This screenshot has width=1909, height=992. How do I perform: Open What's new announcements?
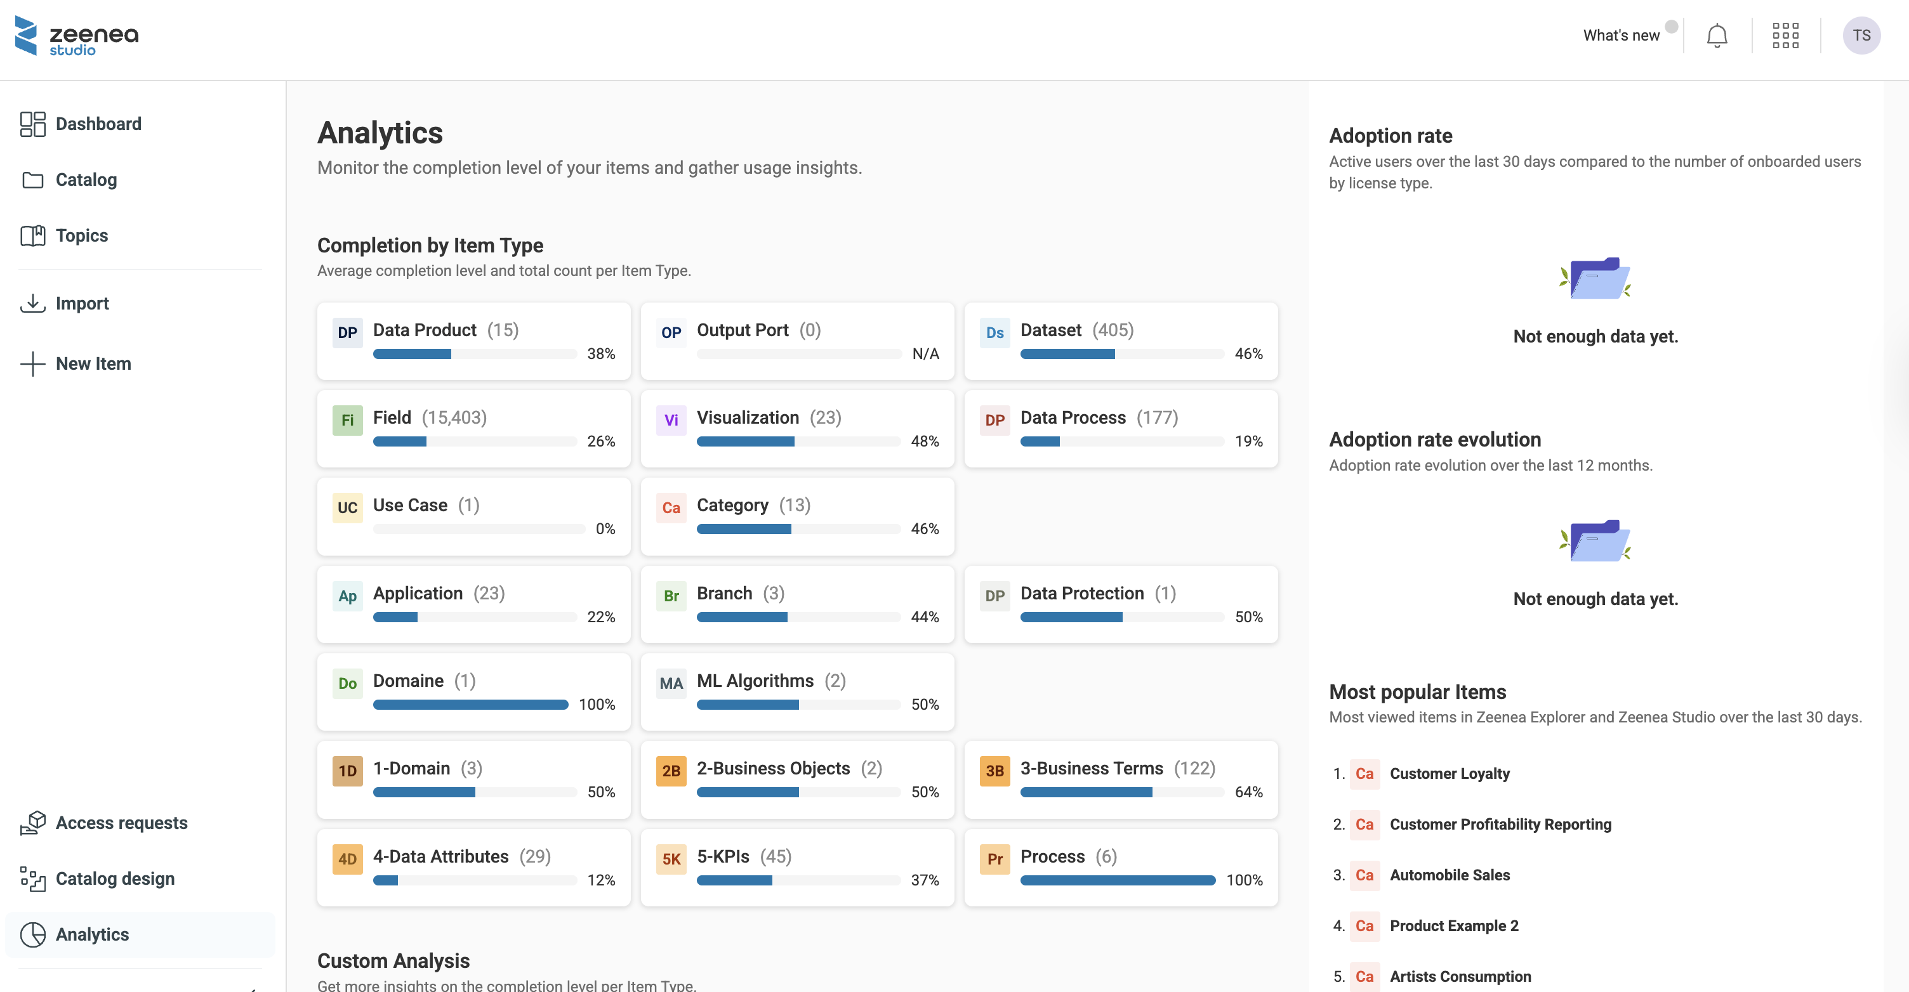(x=1621, y=36)
